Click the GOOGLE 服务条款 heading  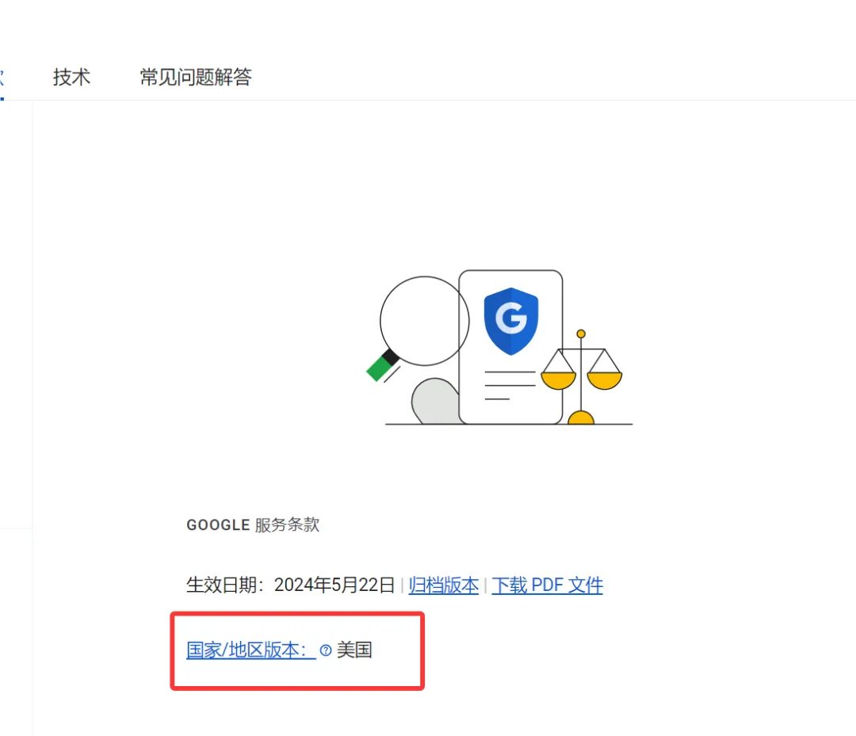pyautogui.click(x=253, y=524)
